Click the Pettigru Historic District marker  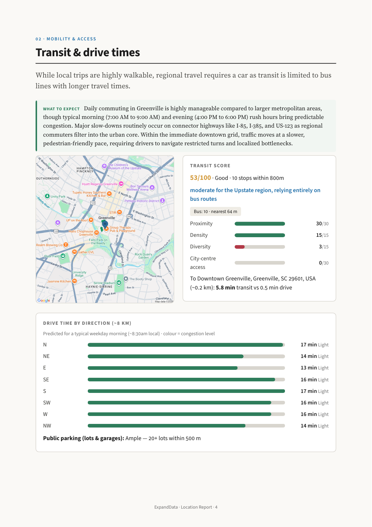pos(163,200)
